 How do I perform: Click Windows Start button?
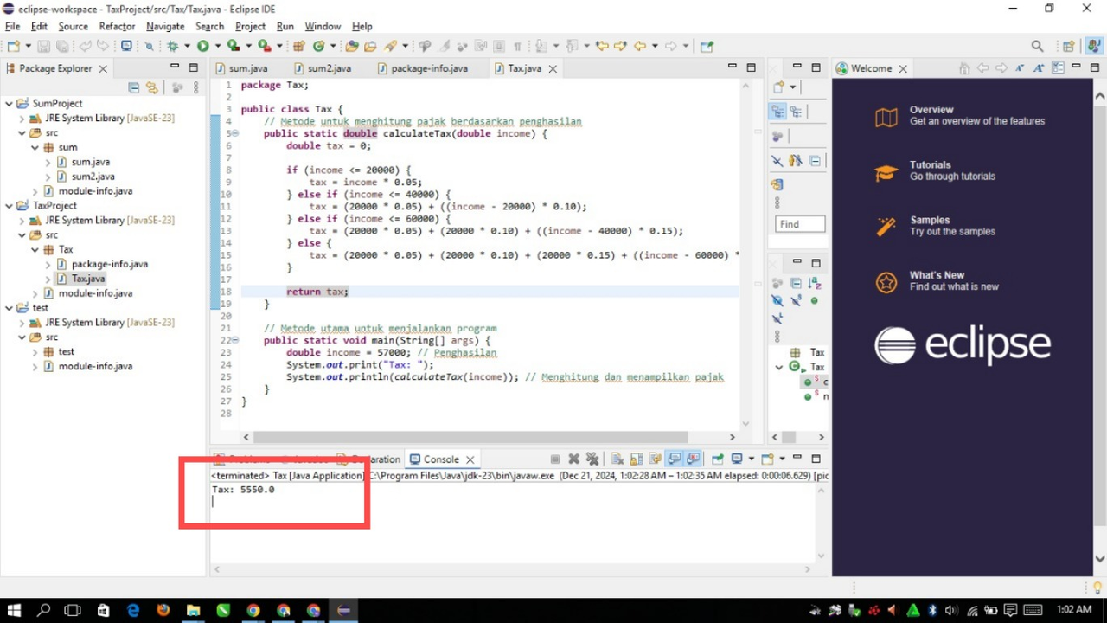[x=14, y=610]
